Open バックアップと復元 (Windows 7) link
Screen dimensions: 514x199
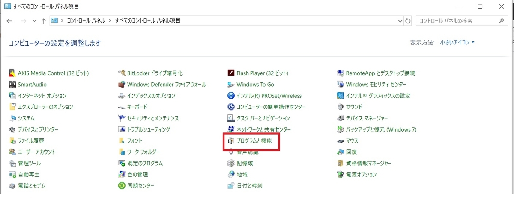(381, 129)
